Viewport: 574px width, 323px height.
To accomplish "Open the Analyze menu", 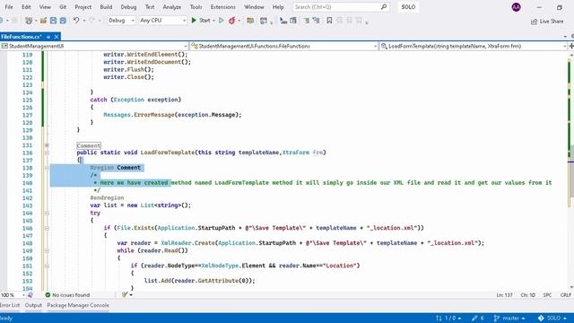I will pos(171,7).
